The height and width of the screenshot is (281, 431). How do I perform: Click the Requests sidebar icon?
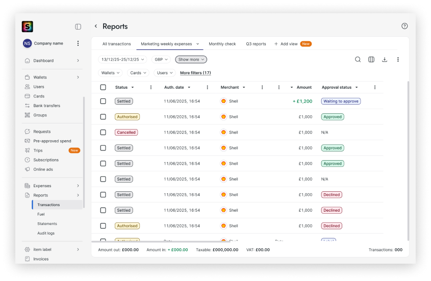click(x=27, y=132)
